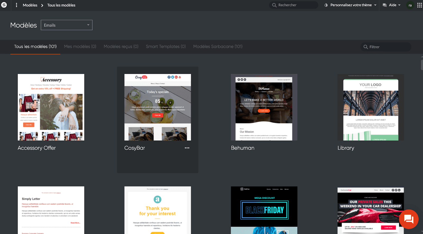Open the apps grid launcher
Screen dimensions: 423x234
click(x=419, y=5)
